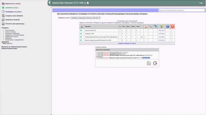Click the Посмотреть все назначений link
The width and height of the screenshot is (206, 115).
[127, 21]
